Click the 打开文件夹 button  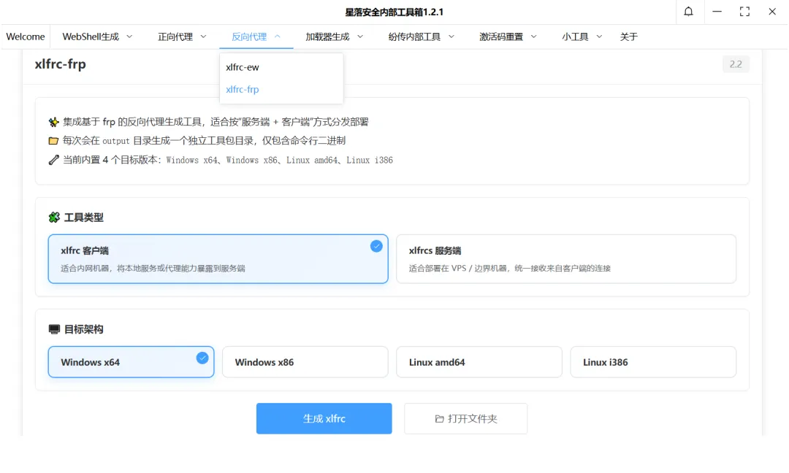tap(466, 418)
